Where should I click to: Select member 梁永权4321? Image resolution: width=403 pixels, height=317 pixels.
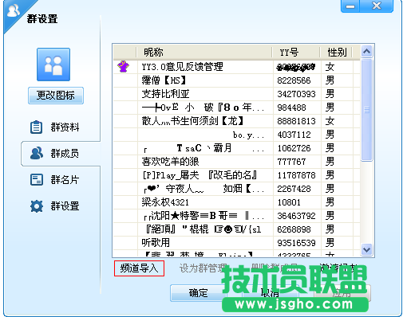coord(237,202)
